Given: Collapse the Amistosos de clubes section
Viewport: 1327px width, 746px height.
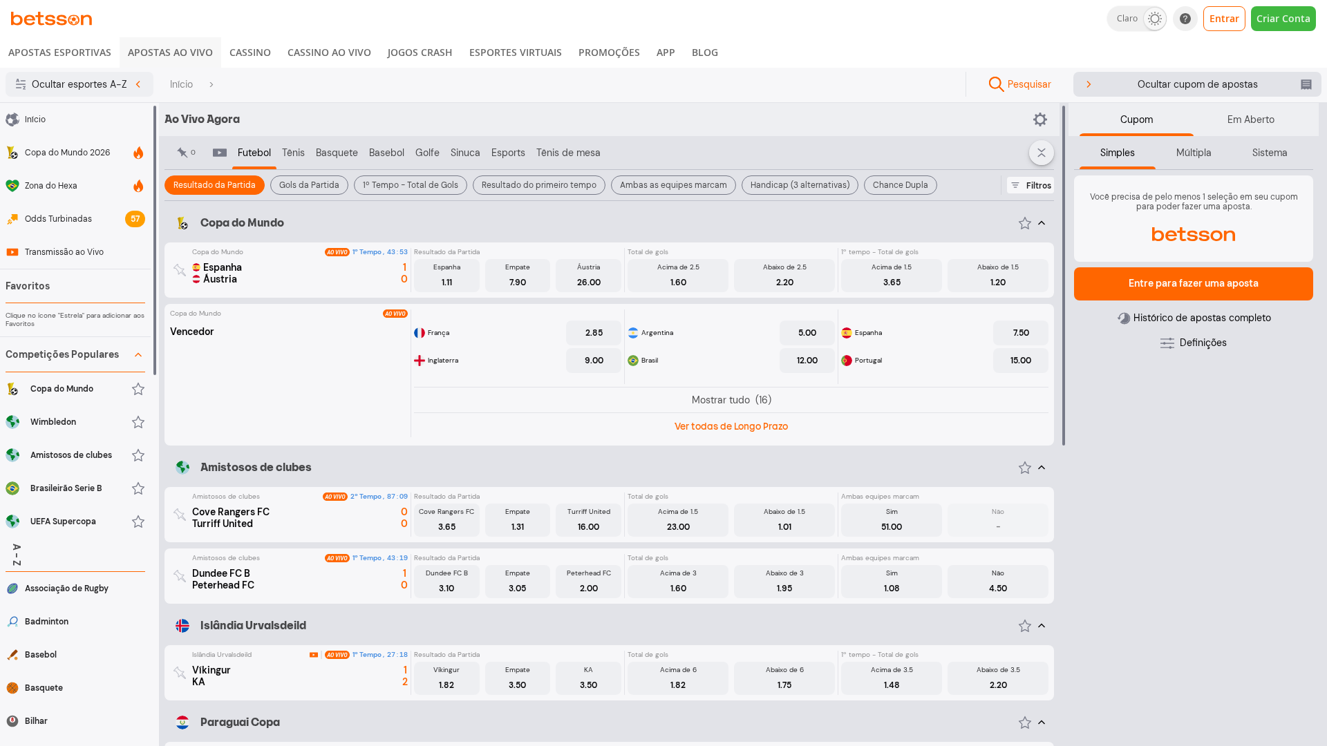Looking at the screenshot, I should click(1042, 468).
